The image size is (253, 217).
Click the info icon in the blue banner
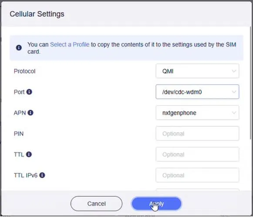pyautogui.click(x=19, y=48)
